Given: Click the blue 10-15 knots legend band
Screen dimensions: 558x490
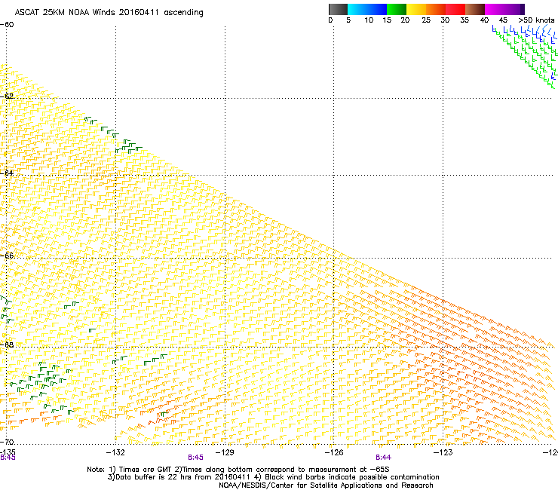Looking at the screenshot, I should (377, 9).
